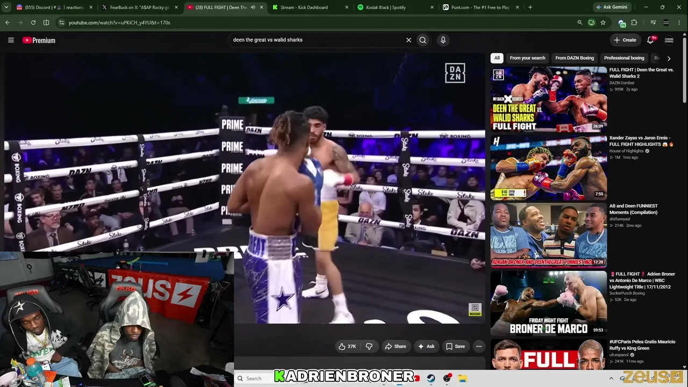Open Adrien Broner vs Antonio De Marco title
The image size is (688, 387).
coord(642,281)
